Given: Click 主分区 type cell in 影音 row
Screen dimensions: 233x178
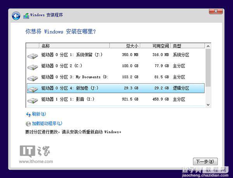Looking at the screenshot, I should (x=179, y=99).
